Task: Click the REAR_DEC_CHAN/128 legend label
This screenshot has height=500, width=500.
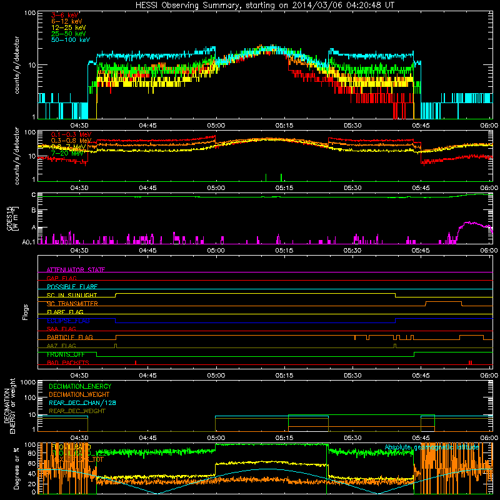Action: tap(82, 403)
